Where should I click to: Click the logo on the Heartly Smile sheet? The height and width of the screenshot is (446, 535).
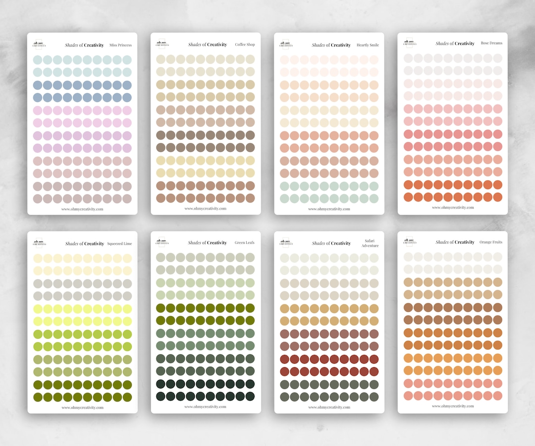pos(286,45)
